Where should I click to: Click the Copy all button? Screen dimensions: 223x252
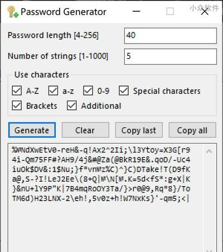click(192, 130)
